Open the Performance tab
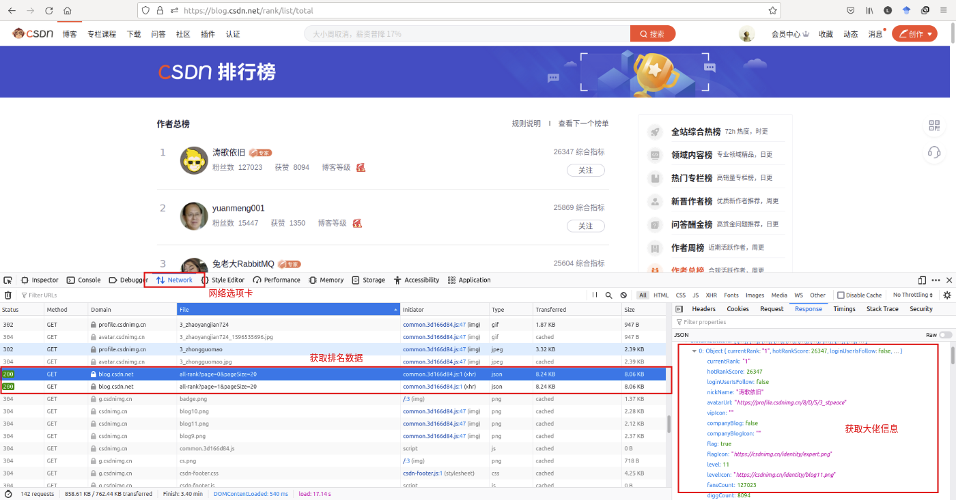Screen dimensions: 956x500 pyautogui.click(x=277, y=280)
